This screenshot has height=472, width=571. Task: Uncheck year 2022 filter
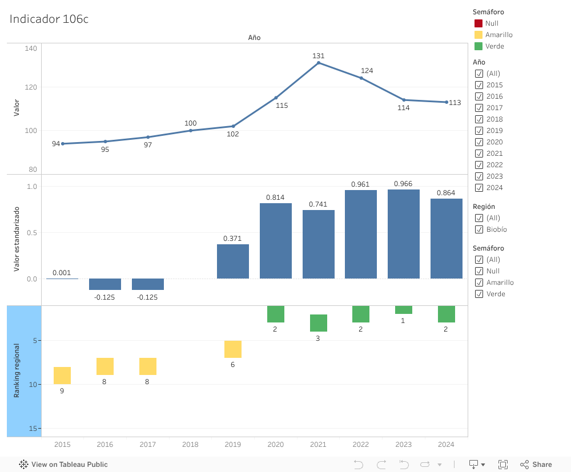click(479, 165)
